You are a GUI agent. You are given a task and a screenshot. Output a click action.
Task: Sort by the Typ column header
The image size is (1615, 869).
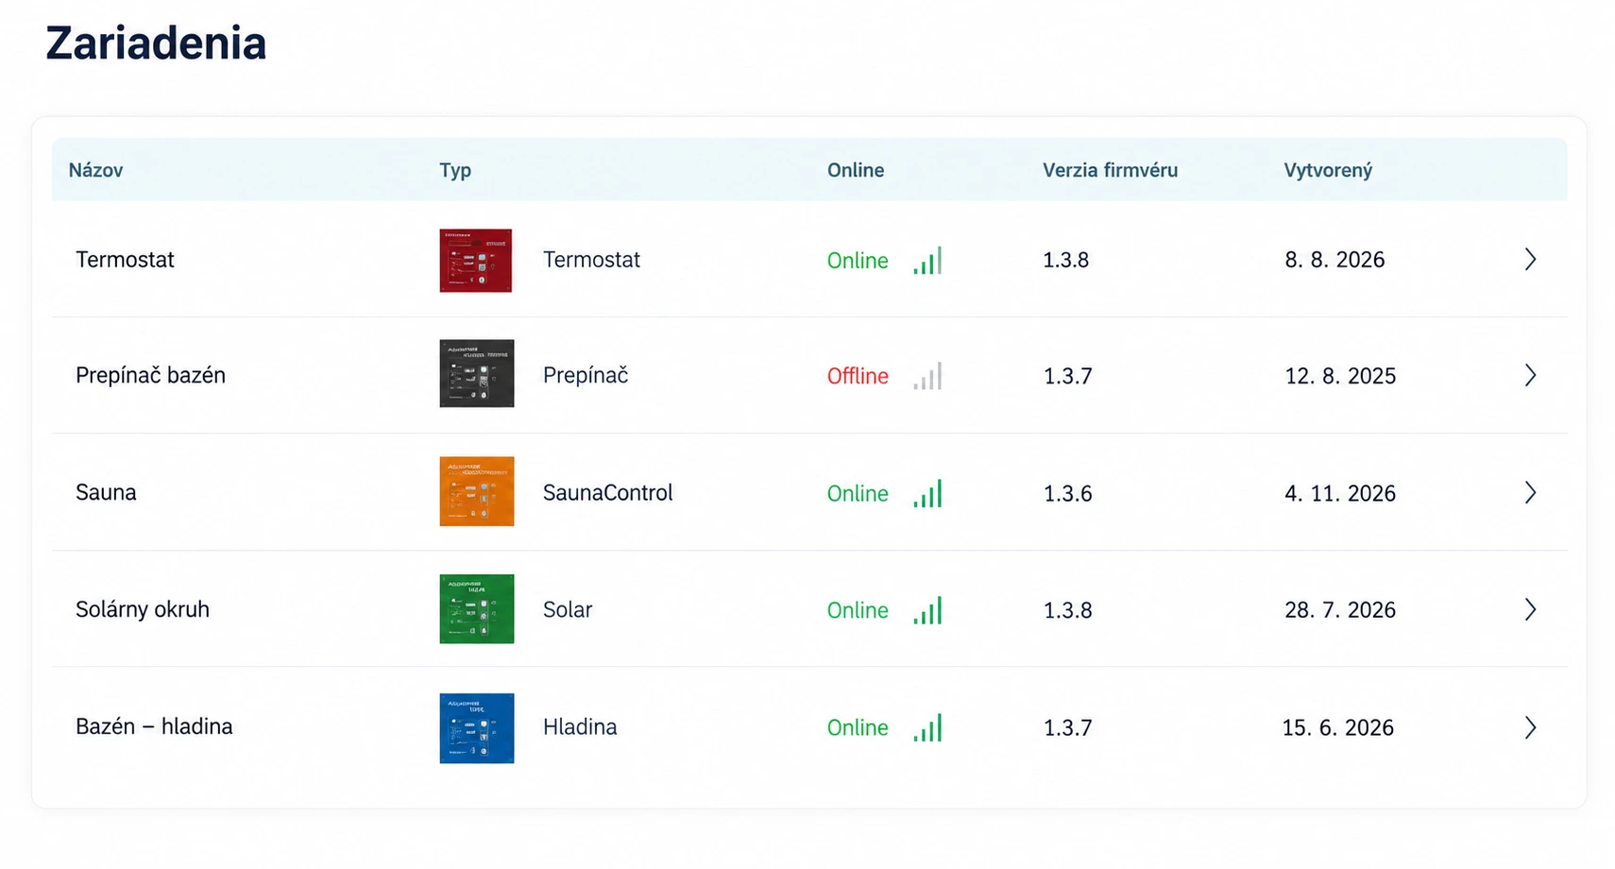click(455, 170)
